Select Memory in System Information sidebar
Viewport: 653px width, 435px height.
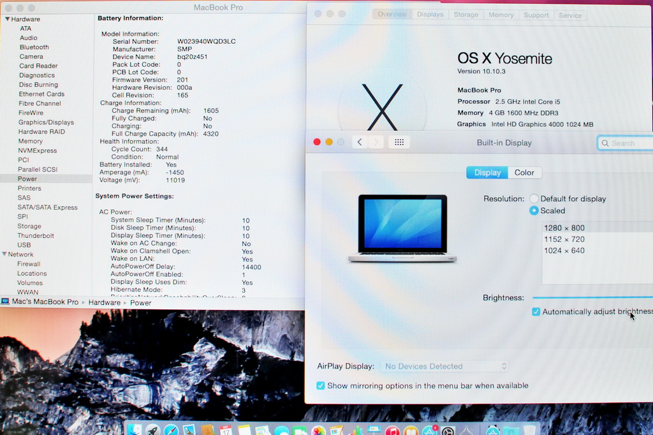click(x=30, y=141)
